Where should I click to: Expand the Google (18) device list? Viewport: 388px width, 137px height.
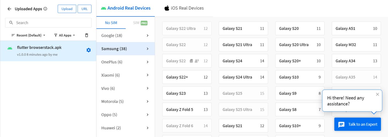125,36
